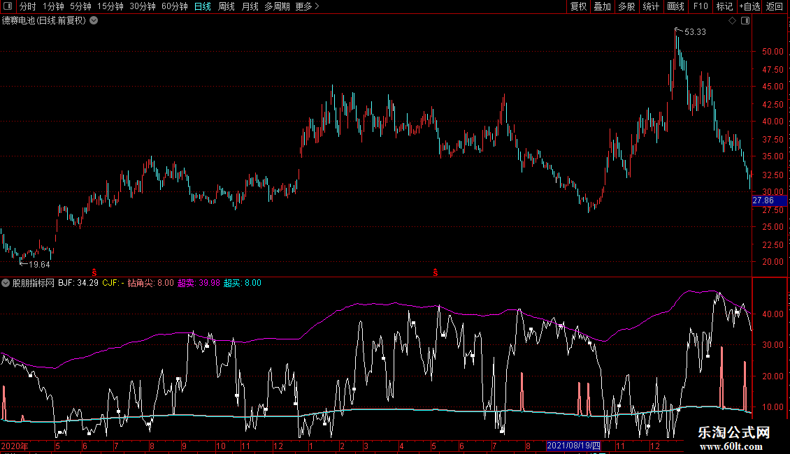Viewport: 790px width, 454px height.
Task: Click the 钻角尖: 8.00 indicator label
Action: click(x=150, y=283)
